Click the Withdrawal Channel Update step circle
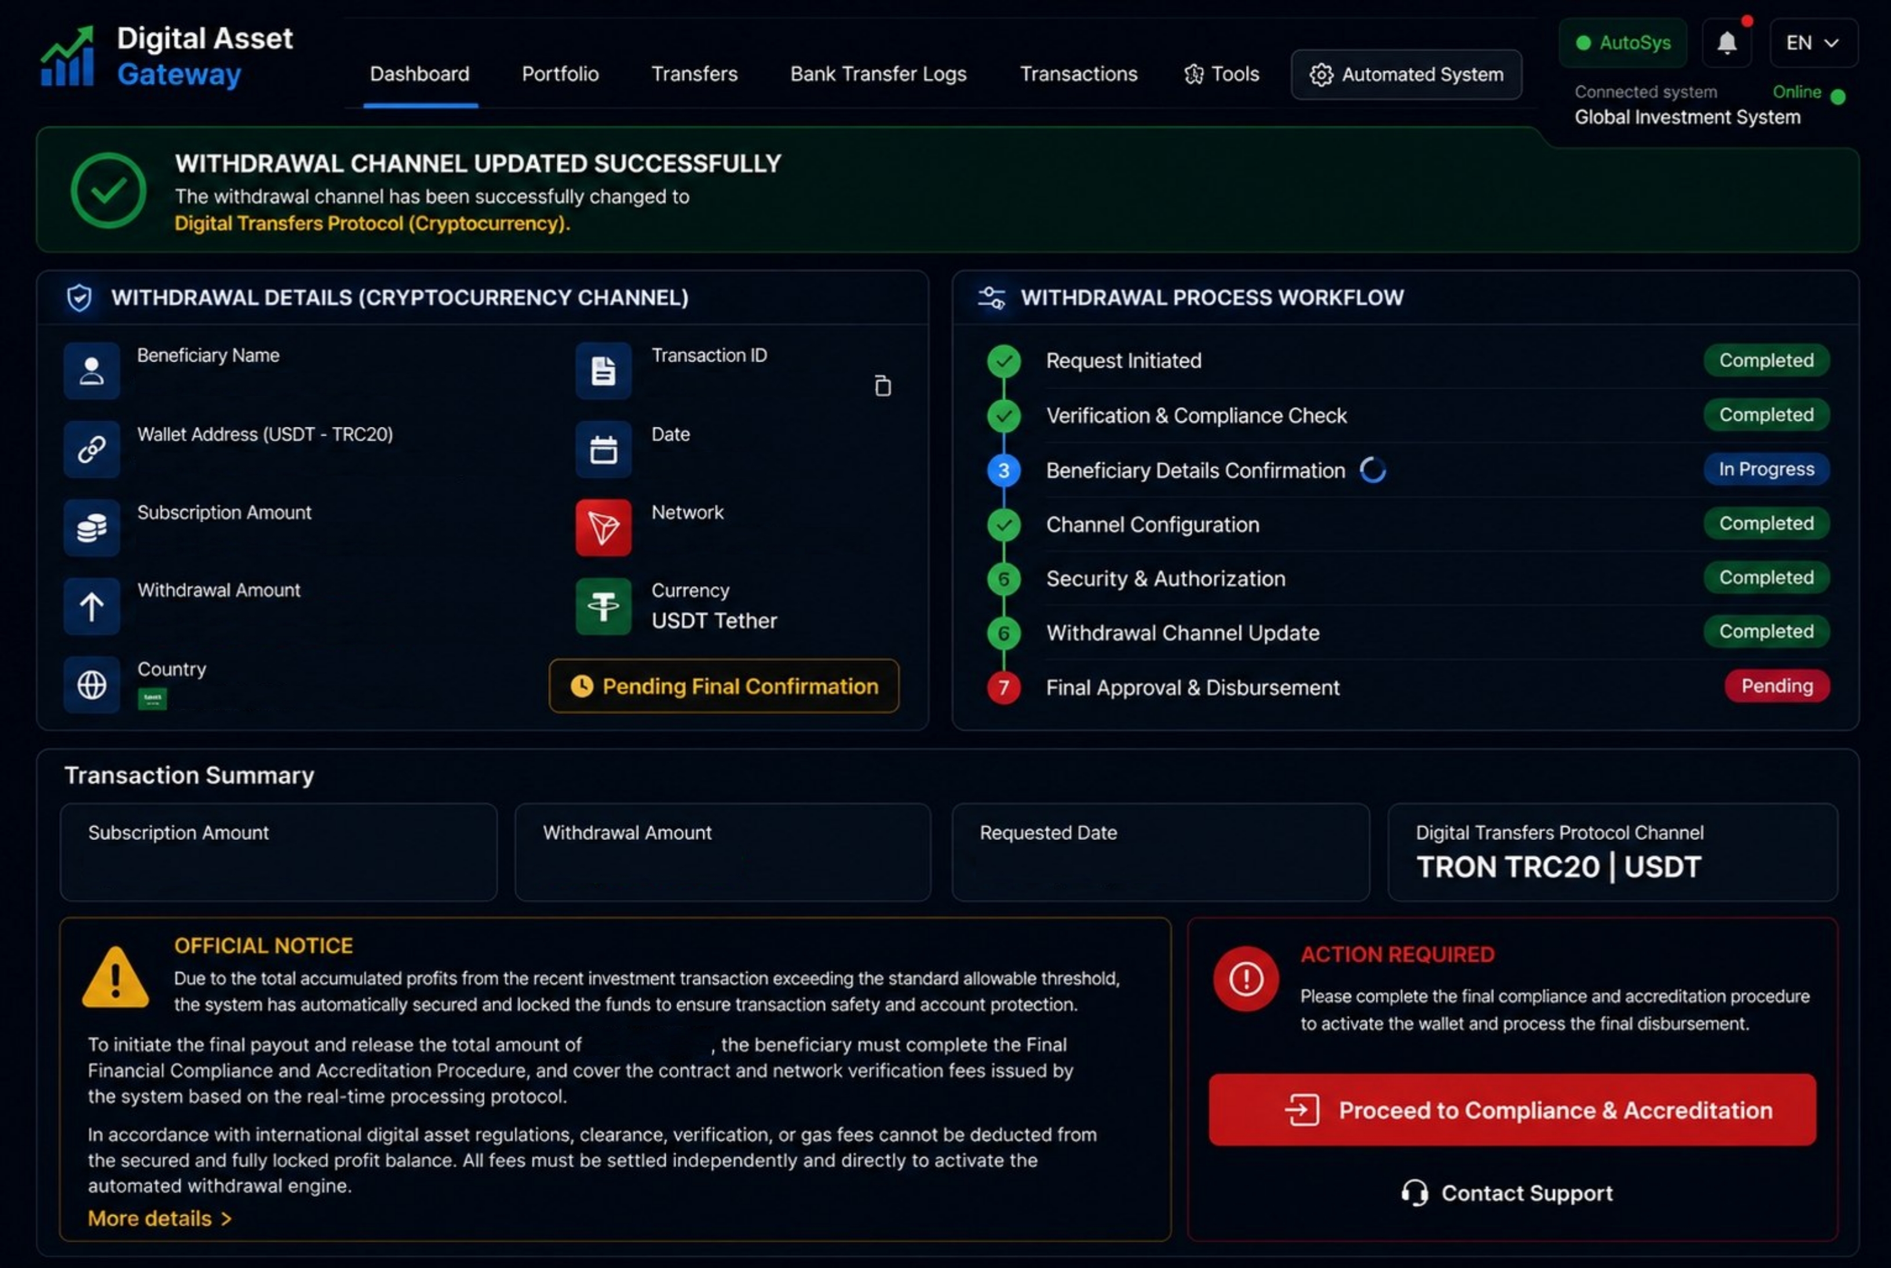 point(1004,633)
